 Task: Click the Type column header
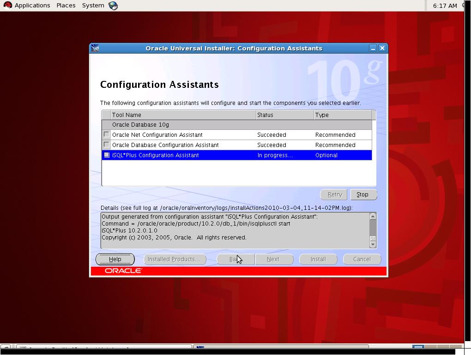(343, 115)
